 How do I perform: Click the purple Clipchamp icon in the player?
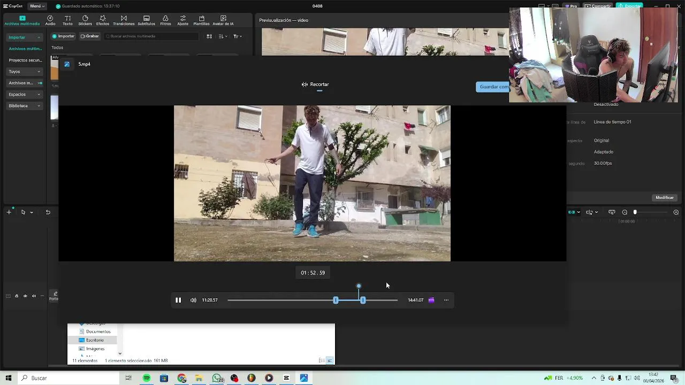point(431,300)
